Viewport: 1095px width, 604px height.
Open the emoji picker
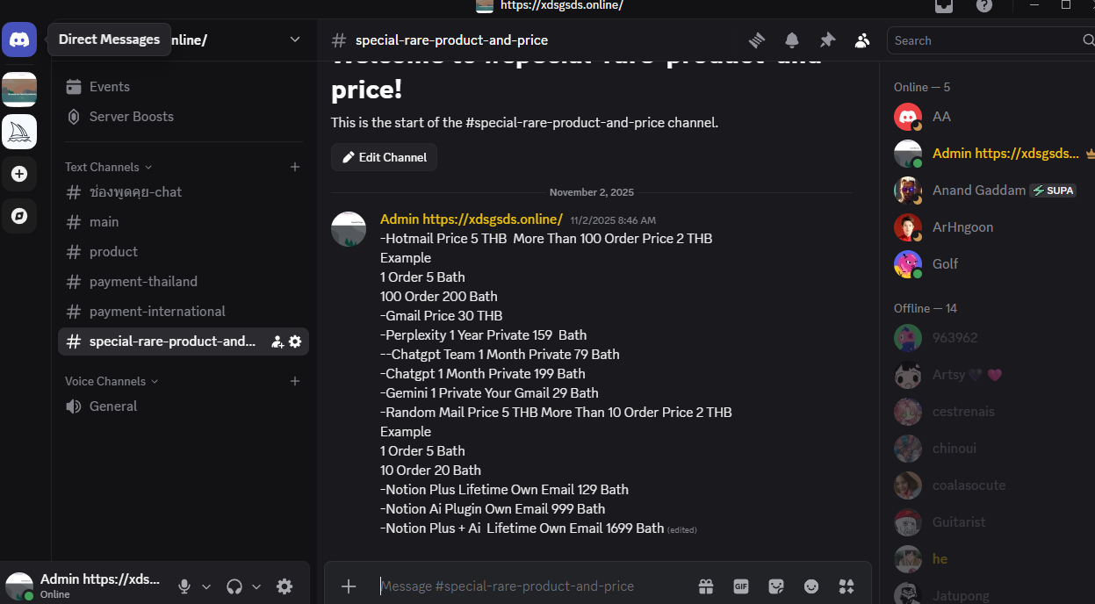pyautogui.click(x=810, y=586)
